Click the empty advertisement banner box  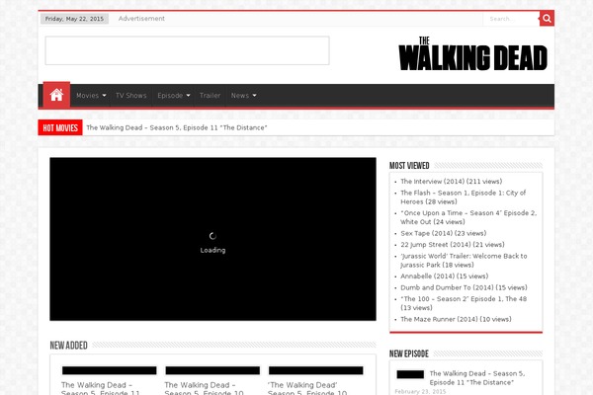point(187,50)
